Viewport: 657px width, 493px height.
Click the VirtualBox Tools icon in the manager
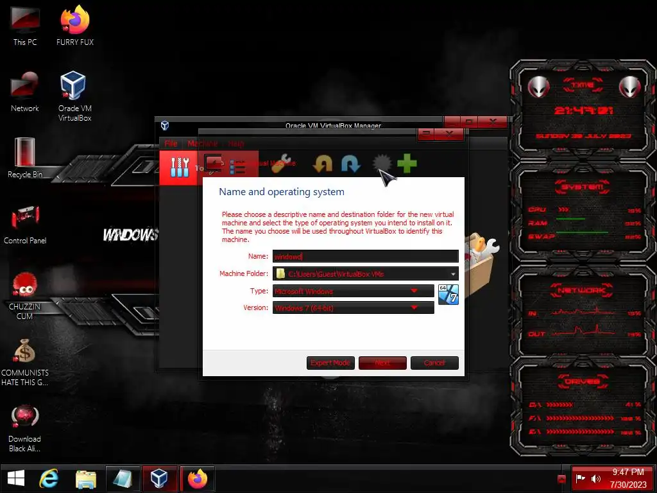180,167
